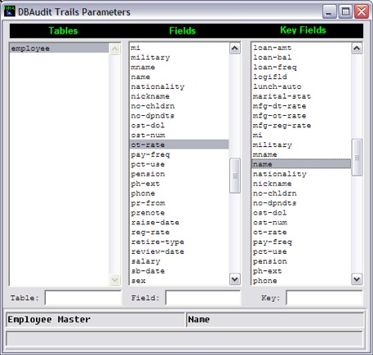This screenshot has height=355, width=373.
Task: Select 'logifld' in Key Fields list
Action: tap(301, 77)
